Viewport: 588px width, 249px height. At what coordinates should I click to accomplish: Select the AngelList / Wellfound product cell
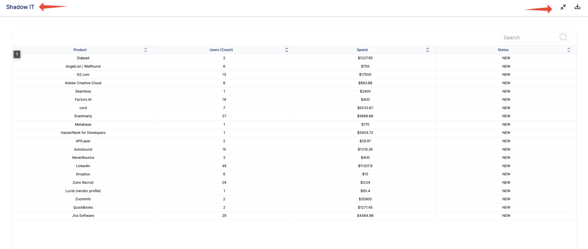[83, 66]
